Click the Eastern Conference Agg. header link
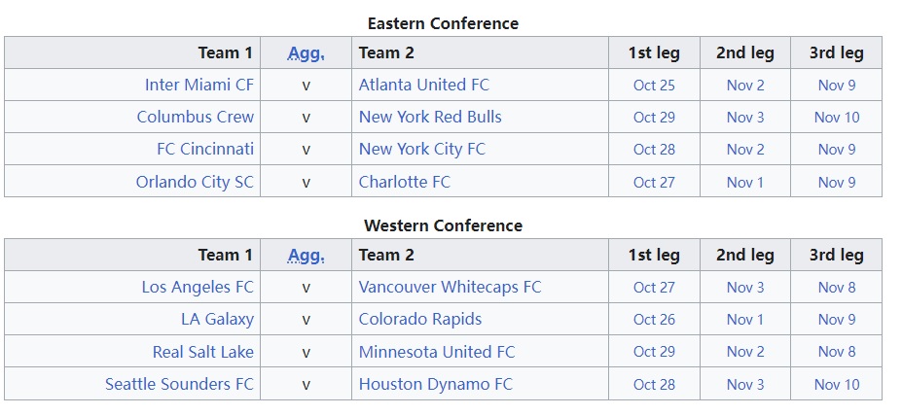This screenshot has width=902, height=415. pos(306,52)
